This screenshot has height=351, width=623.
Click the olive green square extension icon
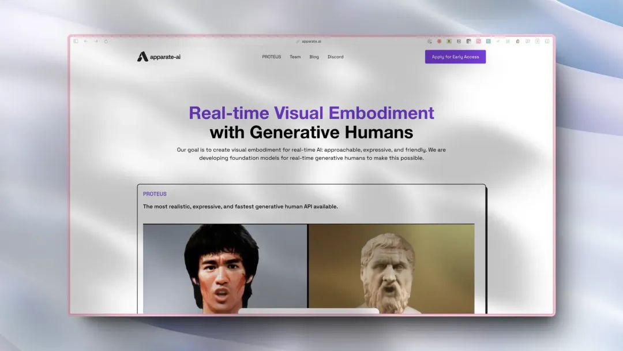(x=449, y=42)
